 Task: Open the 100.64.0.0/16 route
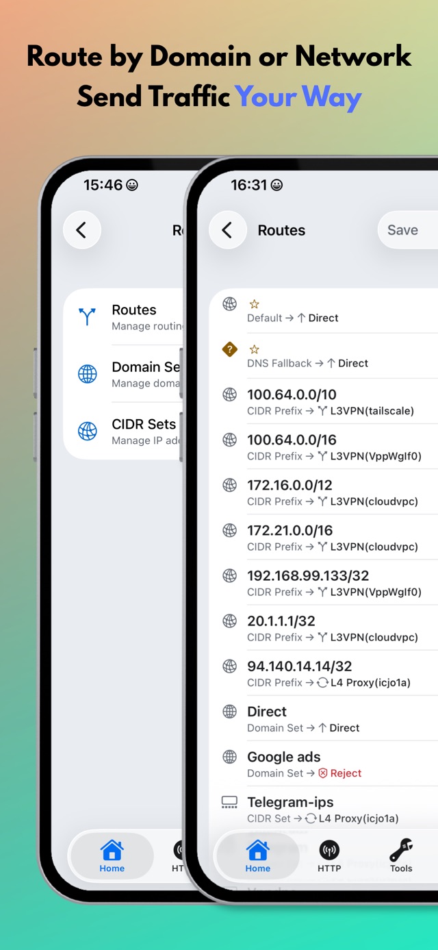[x=324, y=447]
